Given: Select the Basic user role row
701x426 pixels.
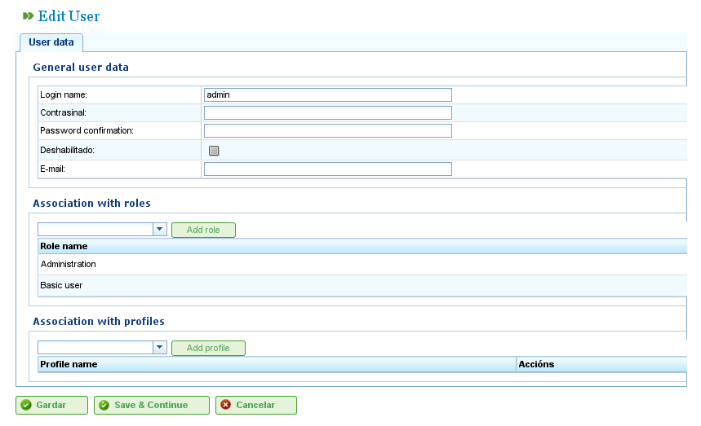Looking at the screenshot, I should click(x=362, y=285).
